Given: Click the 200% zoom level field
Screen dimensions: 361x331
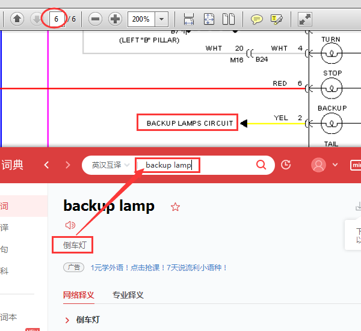Looking at the screenshot, I should pos(141,19).
